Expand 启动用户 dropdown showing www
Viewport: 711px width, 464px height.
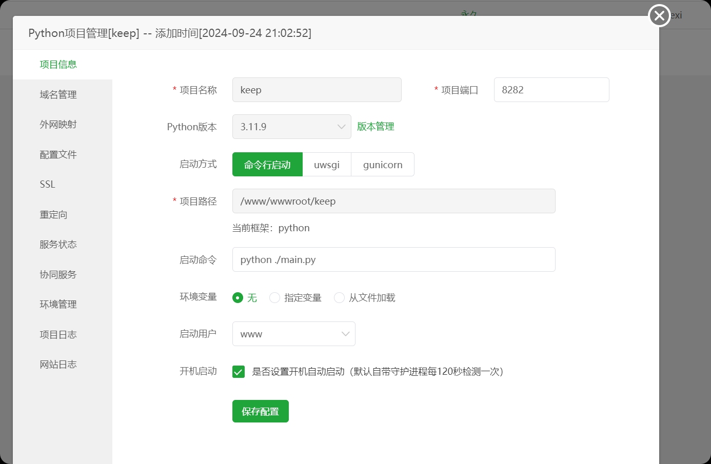[x=294, y=334]
